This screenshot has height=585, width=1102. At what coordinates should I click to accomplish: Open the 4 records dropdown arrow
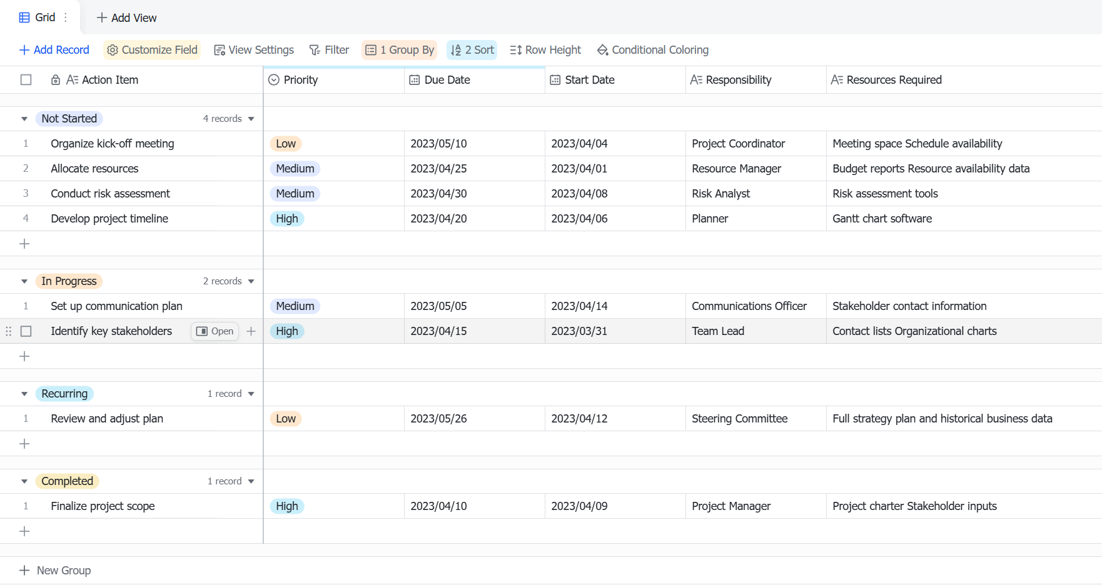251,119
